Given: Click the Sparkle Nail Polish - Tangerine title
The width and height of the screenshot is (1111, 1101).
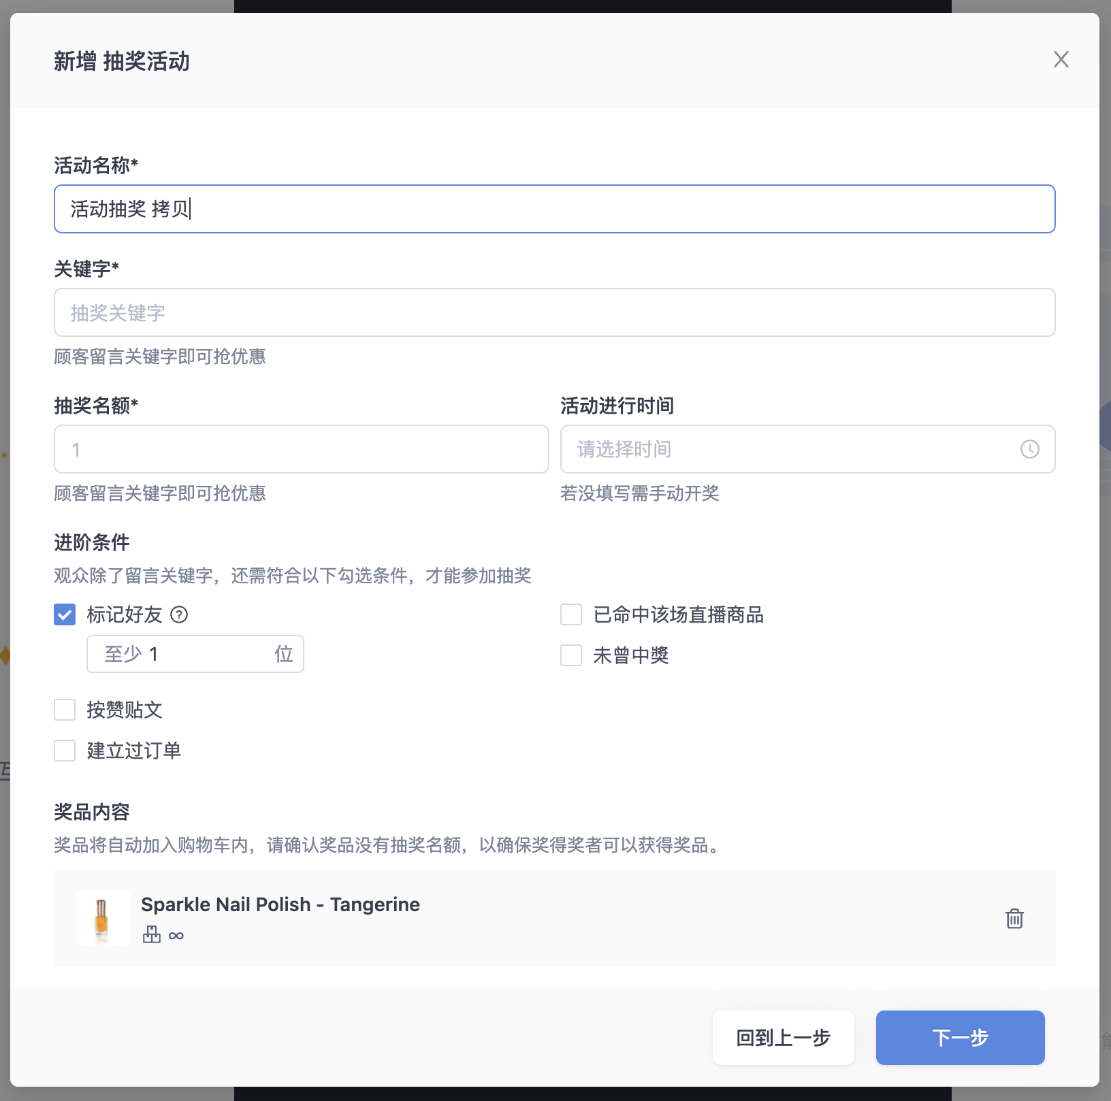Looking at the screenshot, I should tap(280, 904).
